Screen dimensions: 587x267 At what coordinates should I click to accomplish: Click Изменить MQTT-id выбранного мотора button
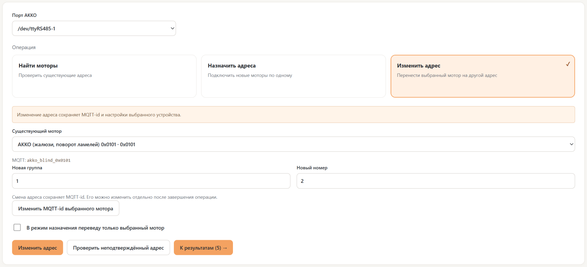click(x=66, y=208)
